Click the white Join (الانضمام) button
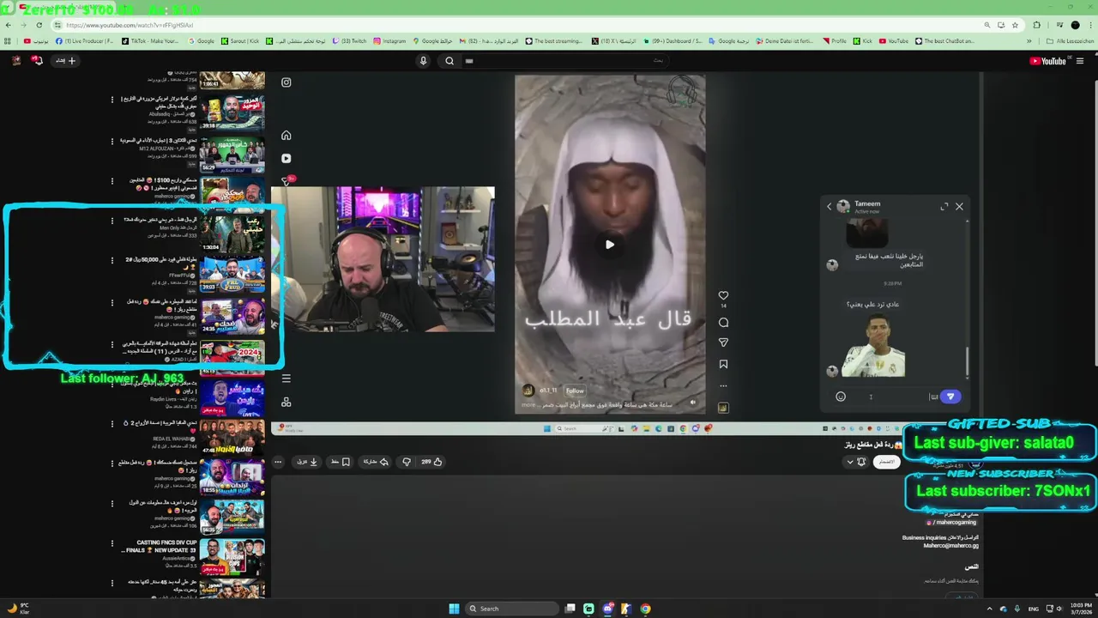This screenshot has height=618, width=1098. pyautogui.click(x=886, y=462)
